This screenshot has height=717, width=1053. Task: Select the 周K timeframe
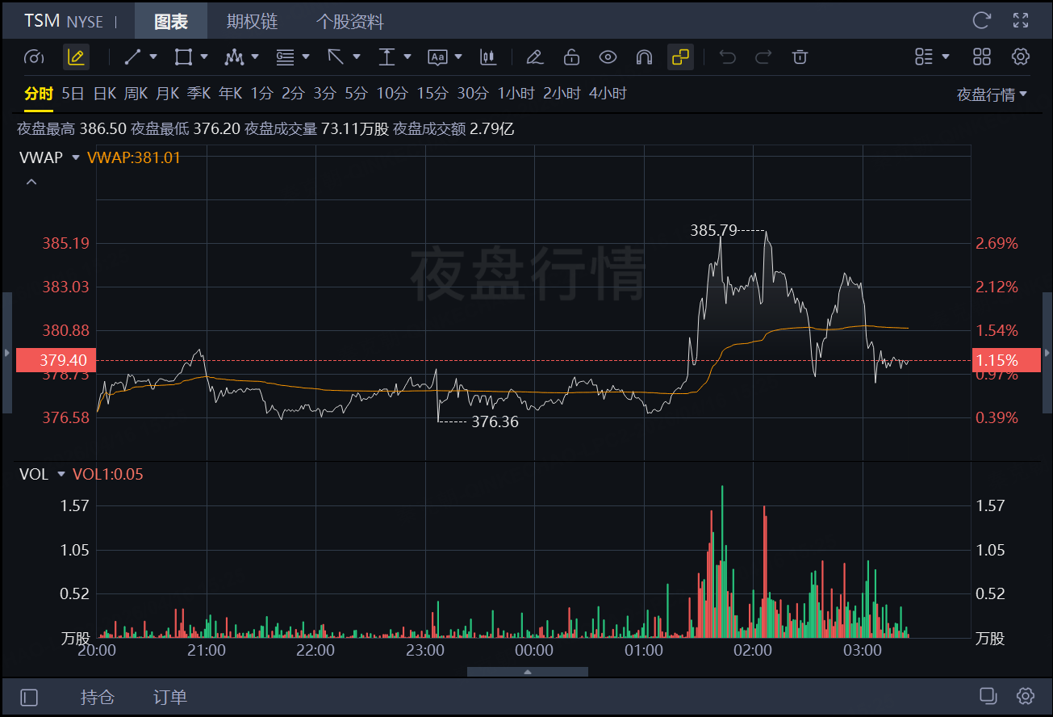point(136,94)
